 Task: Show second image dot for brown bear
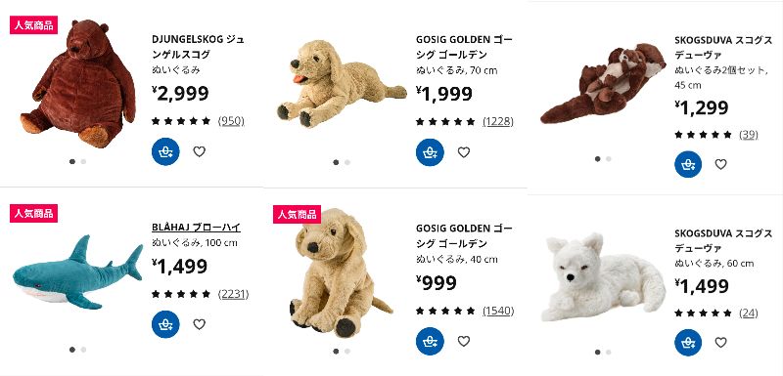click(x=83, y=161)
